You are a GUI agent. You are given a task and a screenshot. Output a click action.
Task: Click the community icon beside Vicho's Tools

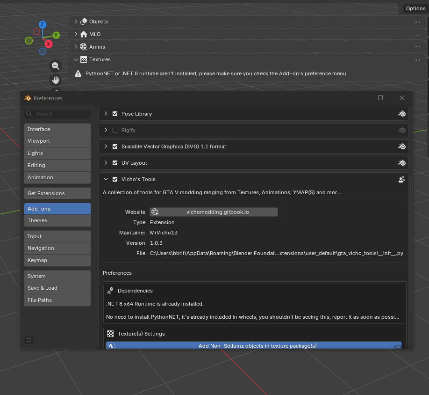click(x=401, y=179)
